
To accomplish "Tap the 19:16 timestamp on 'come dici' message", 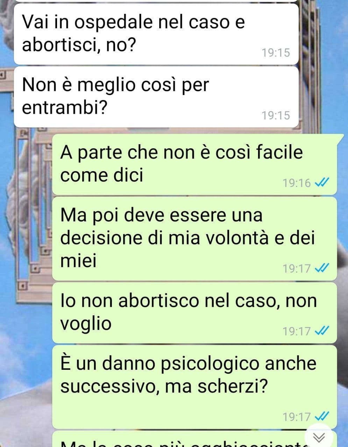I will pyautogui.click(x=297, y=183).
